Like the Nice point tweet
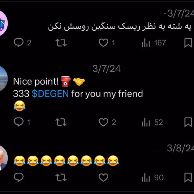The image size is (194, 194). pos(107,122)
